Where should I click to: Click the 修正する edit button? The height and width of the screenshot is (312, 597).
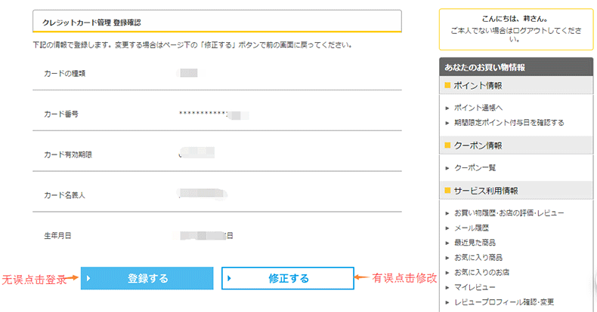point(288,278)
